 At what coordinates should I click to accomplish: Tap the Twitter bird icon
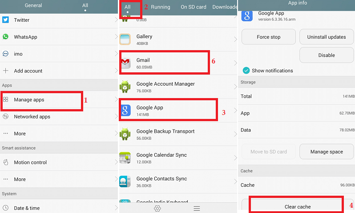tap(5, 20)
